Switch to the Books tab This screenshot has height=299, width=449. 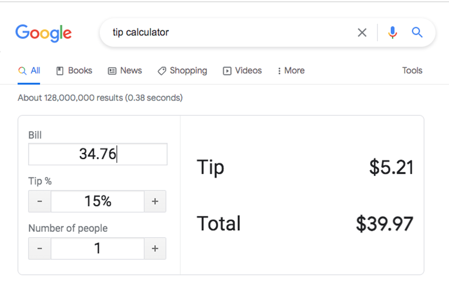coord(74,71)
